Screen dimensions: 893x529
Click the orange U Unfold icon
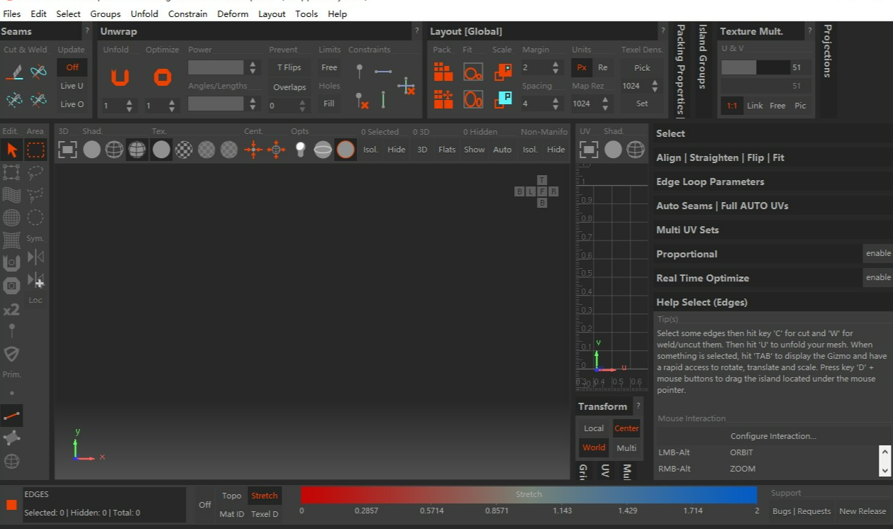(x=120, y=77)
